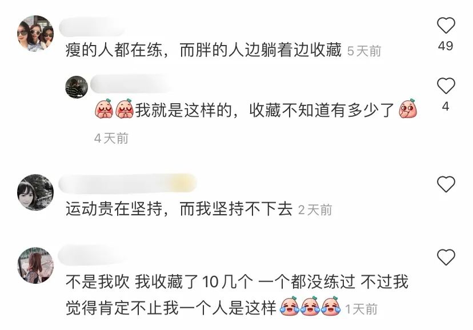The image size is (473, 330).
Task: Tap the 49 like count
Action: (x=446, y=46)
